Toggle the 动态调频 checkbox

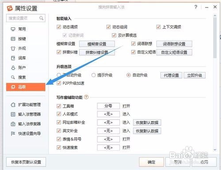(x=59, y=27)
